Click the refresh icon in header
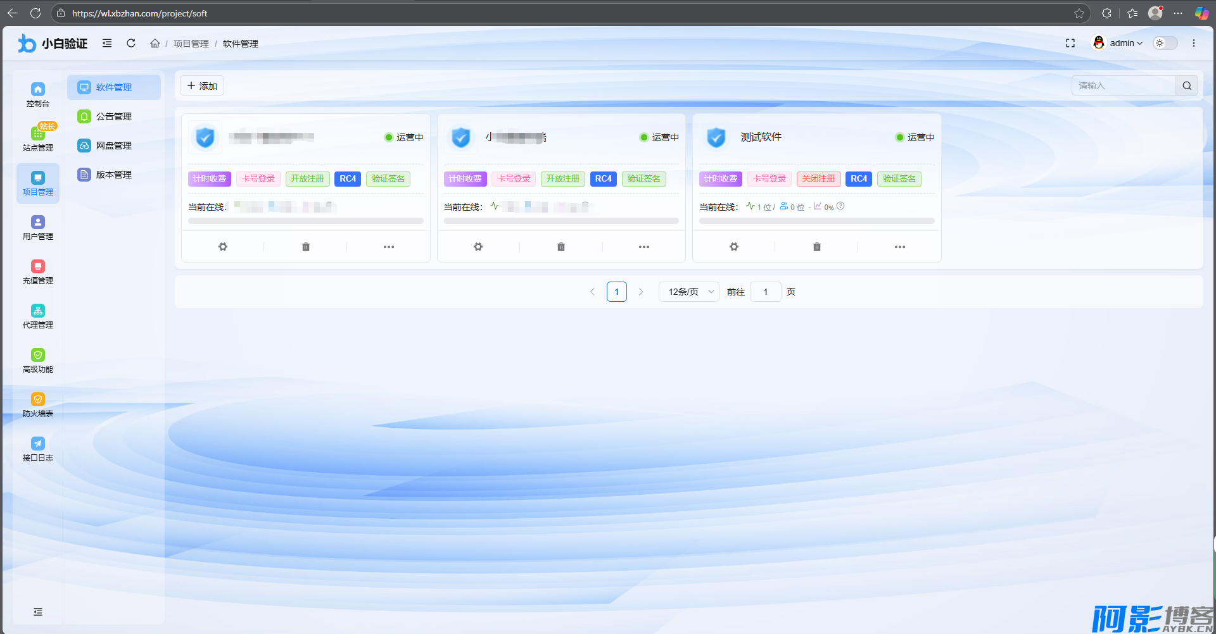The image size is (1216, 634). [131, 43]
